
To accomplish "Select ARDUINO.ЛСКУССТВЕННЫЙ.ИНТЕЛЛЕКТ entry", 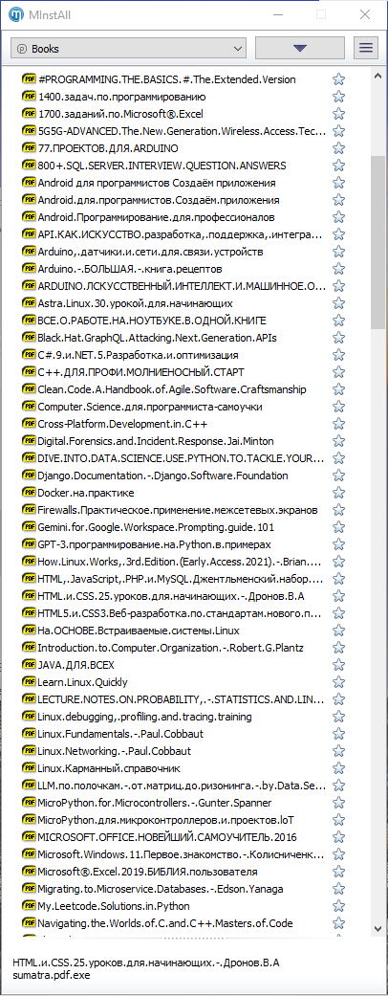I will 182,286.
